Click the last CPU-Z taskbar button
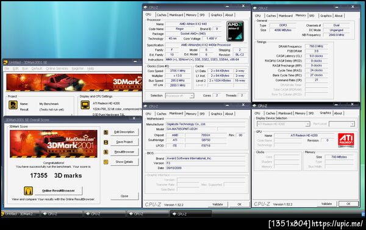Viewport: 366px width, 230px height. tap(191, 214)
